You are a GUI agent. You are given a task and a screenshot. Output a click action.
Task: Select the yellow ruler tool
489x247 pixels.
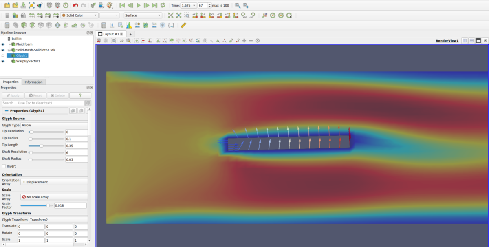tap(183, 25)
